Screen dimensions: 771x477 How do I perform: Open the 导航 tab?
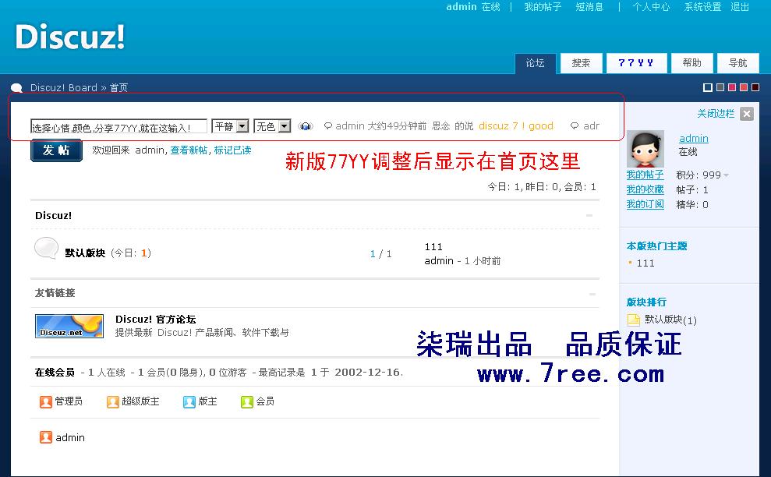click(x=737, y=63)
